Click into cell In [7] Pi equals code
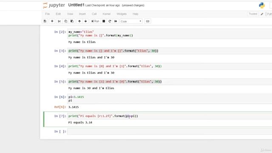Image resolution: width=272 pixels, height=153 pixels. coord(170,116)
